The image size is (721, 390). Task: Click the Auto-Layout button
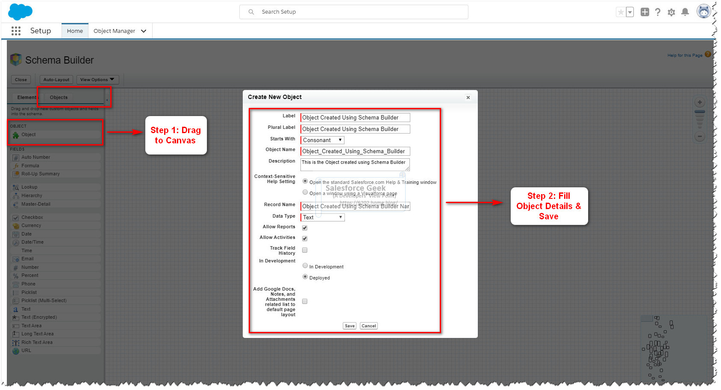click(x=56, y=79)
